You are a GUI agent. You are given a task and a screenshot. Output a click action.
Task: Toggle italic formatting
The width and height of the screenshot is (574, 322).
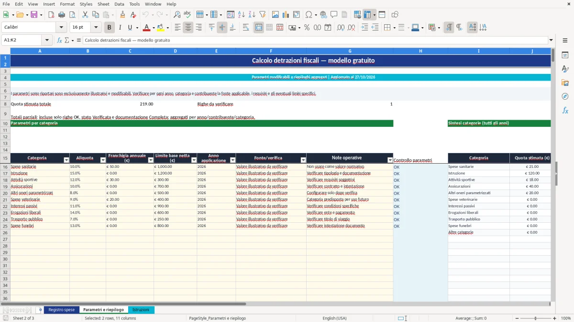(x=120, y=28)
